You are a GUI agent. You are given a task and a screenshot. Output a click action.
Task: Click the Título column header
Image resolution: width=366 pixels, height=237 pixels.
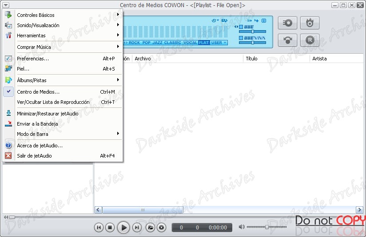coord(276,59)
